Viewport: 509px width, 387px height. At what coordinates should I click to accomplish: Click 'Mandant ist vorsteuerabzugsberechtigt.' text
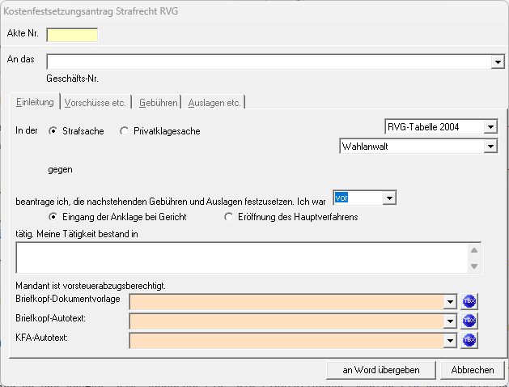pyautogui.click(x=91, y=286)
